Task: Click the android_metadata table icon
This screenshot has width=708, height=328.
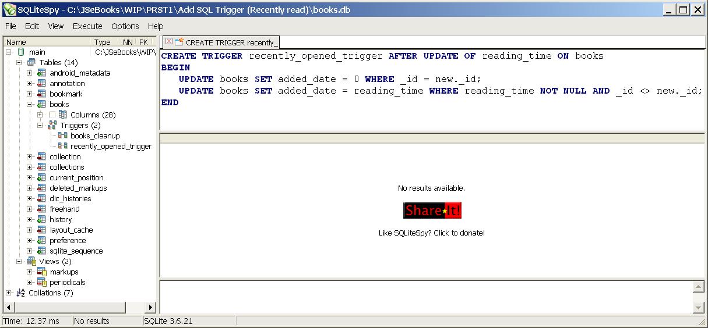Action: coord(42,73)
